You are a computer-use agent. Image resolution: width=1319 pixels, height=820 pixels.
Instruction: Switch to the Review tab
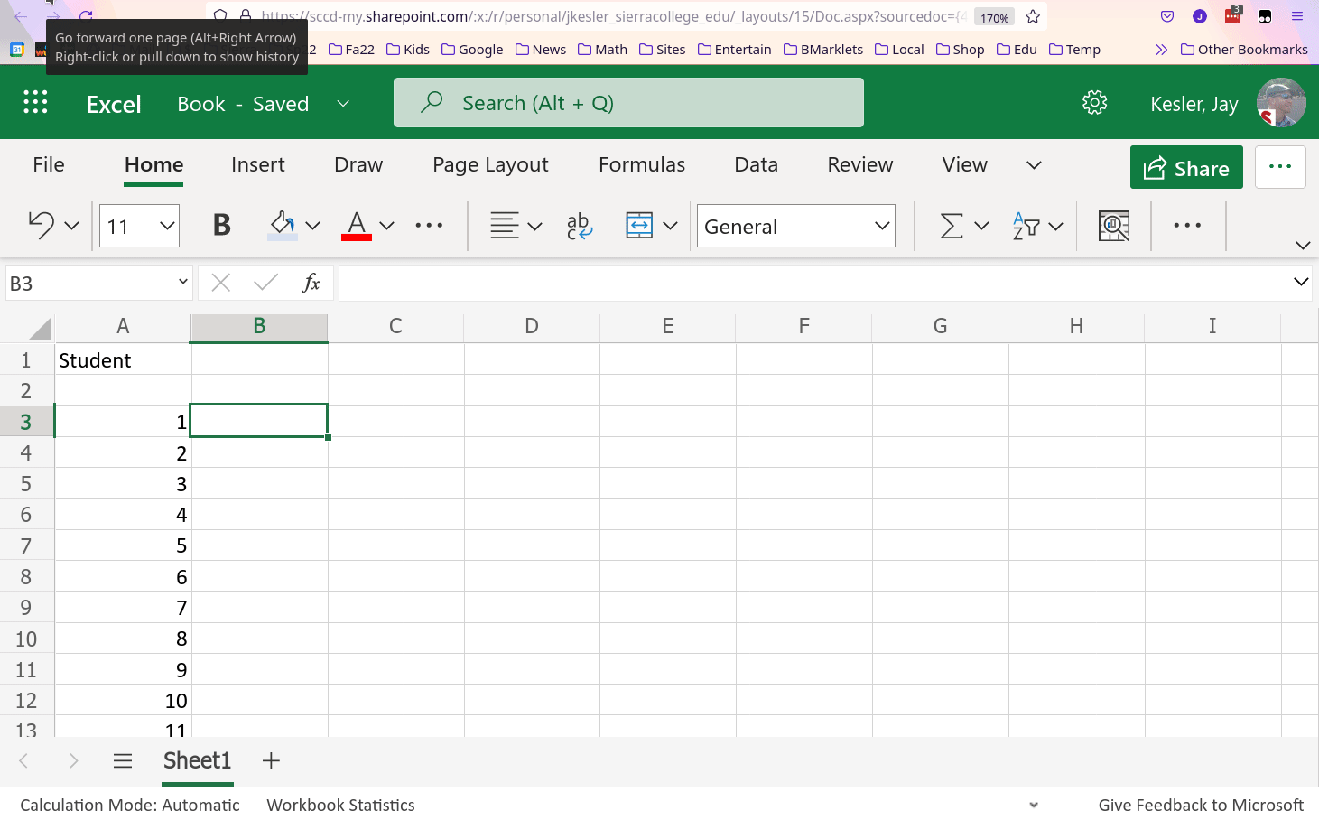[x=860, y=164]
